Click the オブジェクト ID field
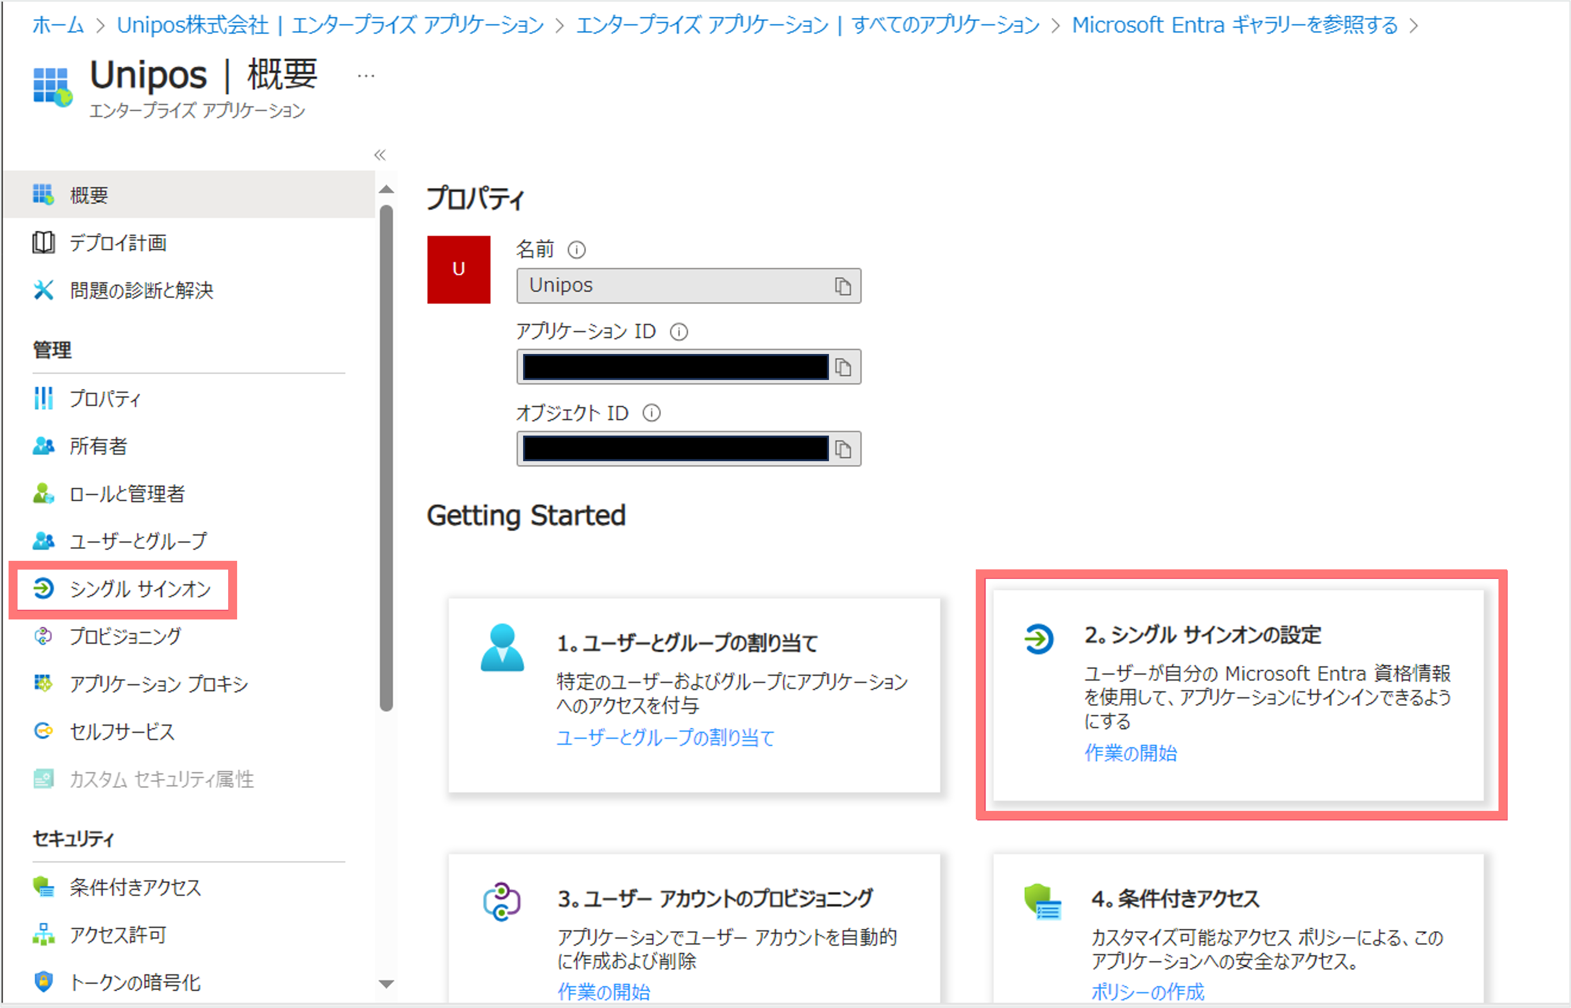 pyautogui.click(x=689, y=449)
